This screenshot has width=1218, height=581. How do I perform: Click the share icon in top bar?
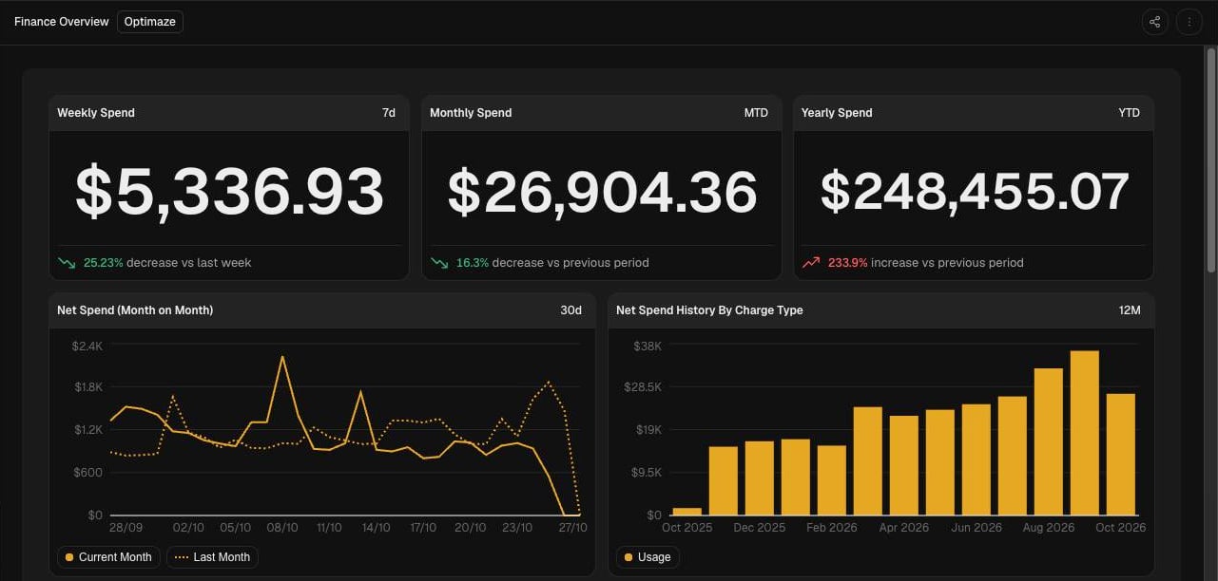[1155, 22]
